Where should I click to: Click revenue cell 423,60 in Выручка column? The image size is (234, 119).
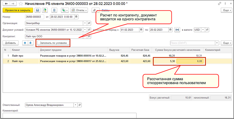(119, 61)
